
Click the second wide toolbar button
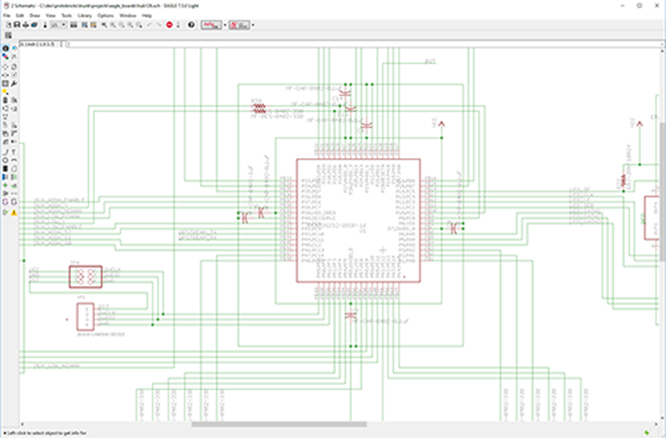tap(239, 25)
